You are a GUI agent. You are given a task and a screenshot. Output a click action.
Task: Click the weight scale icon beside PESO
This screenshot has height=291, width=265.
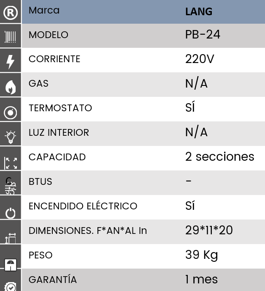point(11,265)
